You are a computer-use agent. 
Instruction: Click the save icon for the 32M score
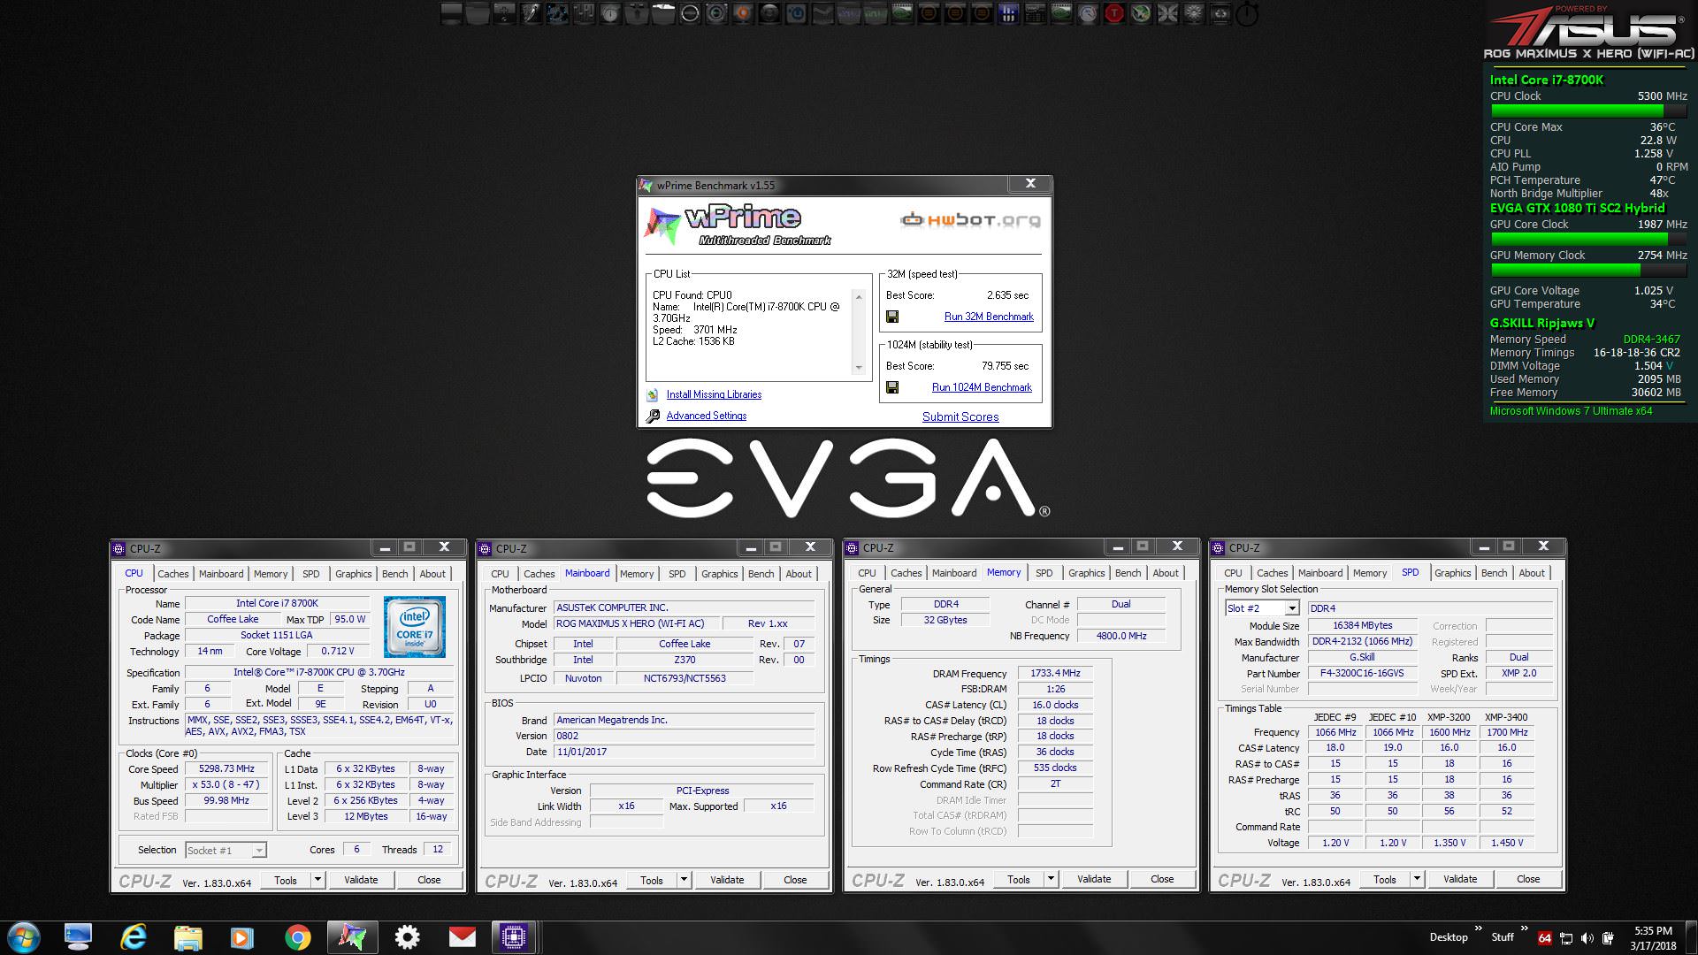[892, 317]
